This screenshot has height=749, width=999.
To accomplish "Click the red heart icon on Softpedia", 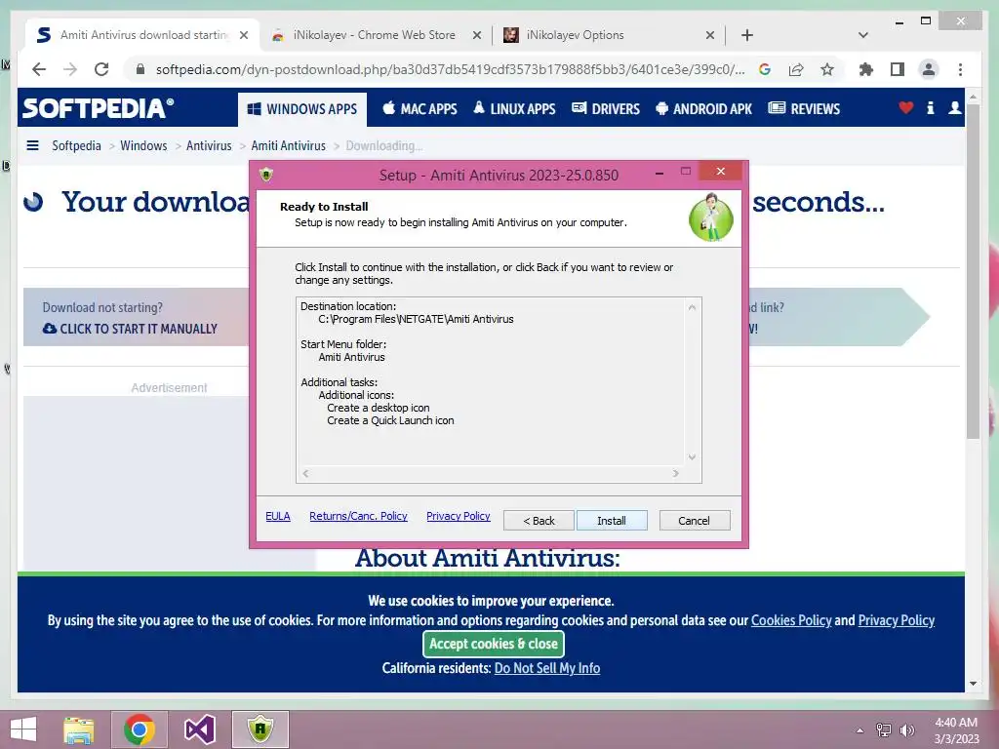I will click(906, 107).
